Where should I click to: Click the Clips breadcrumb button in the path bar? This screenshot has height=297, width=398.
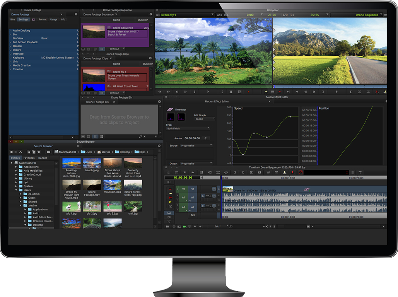click(x=141, y=152)
